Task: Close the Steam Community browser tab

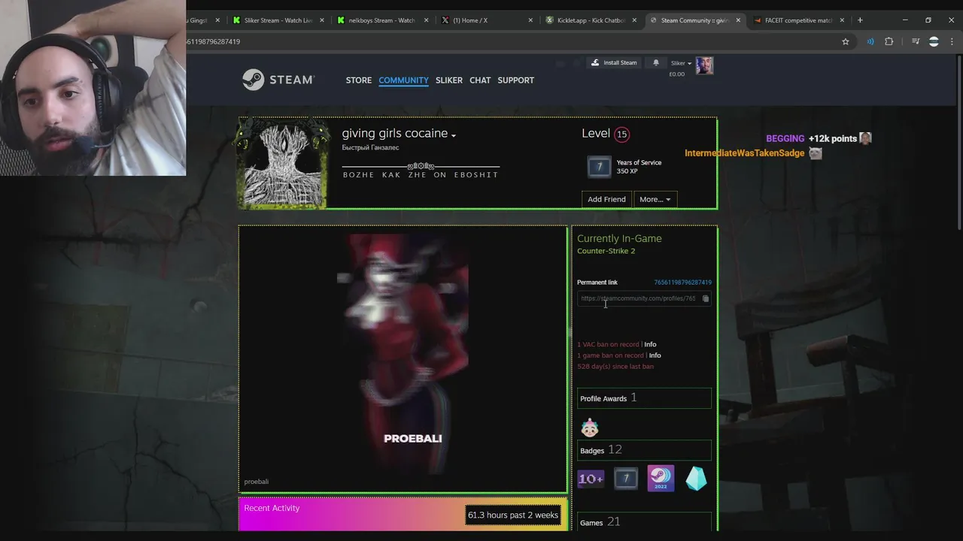Action: pos(738,20)
